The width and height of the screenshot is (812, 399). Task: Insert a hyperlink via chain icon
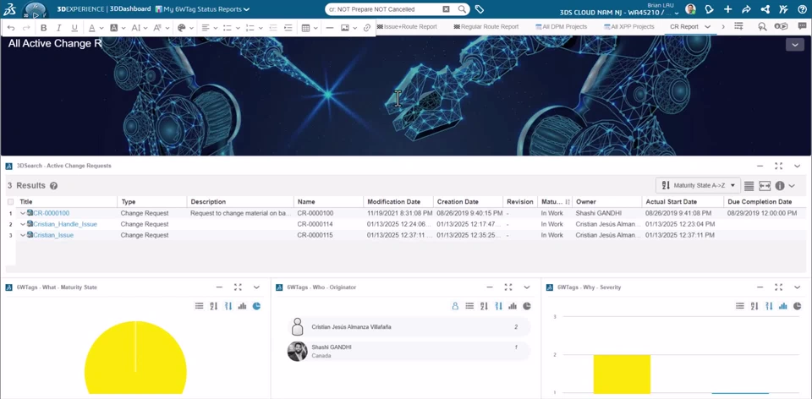[x=367, y=28]
